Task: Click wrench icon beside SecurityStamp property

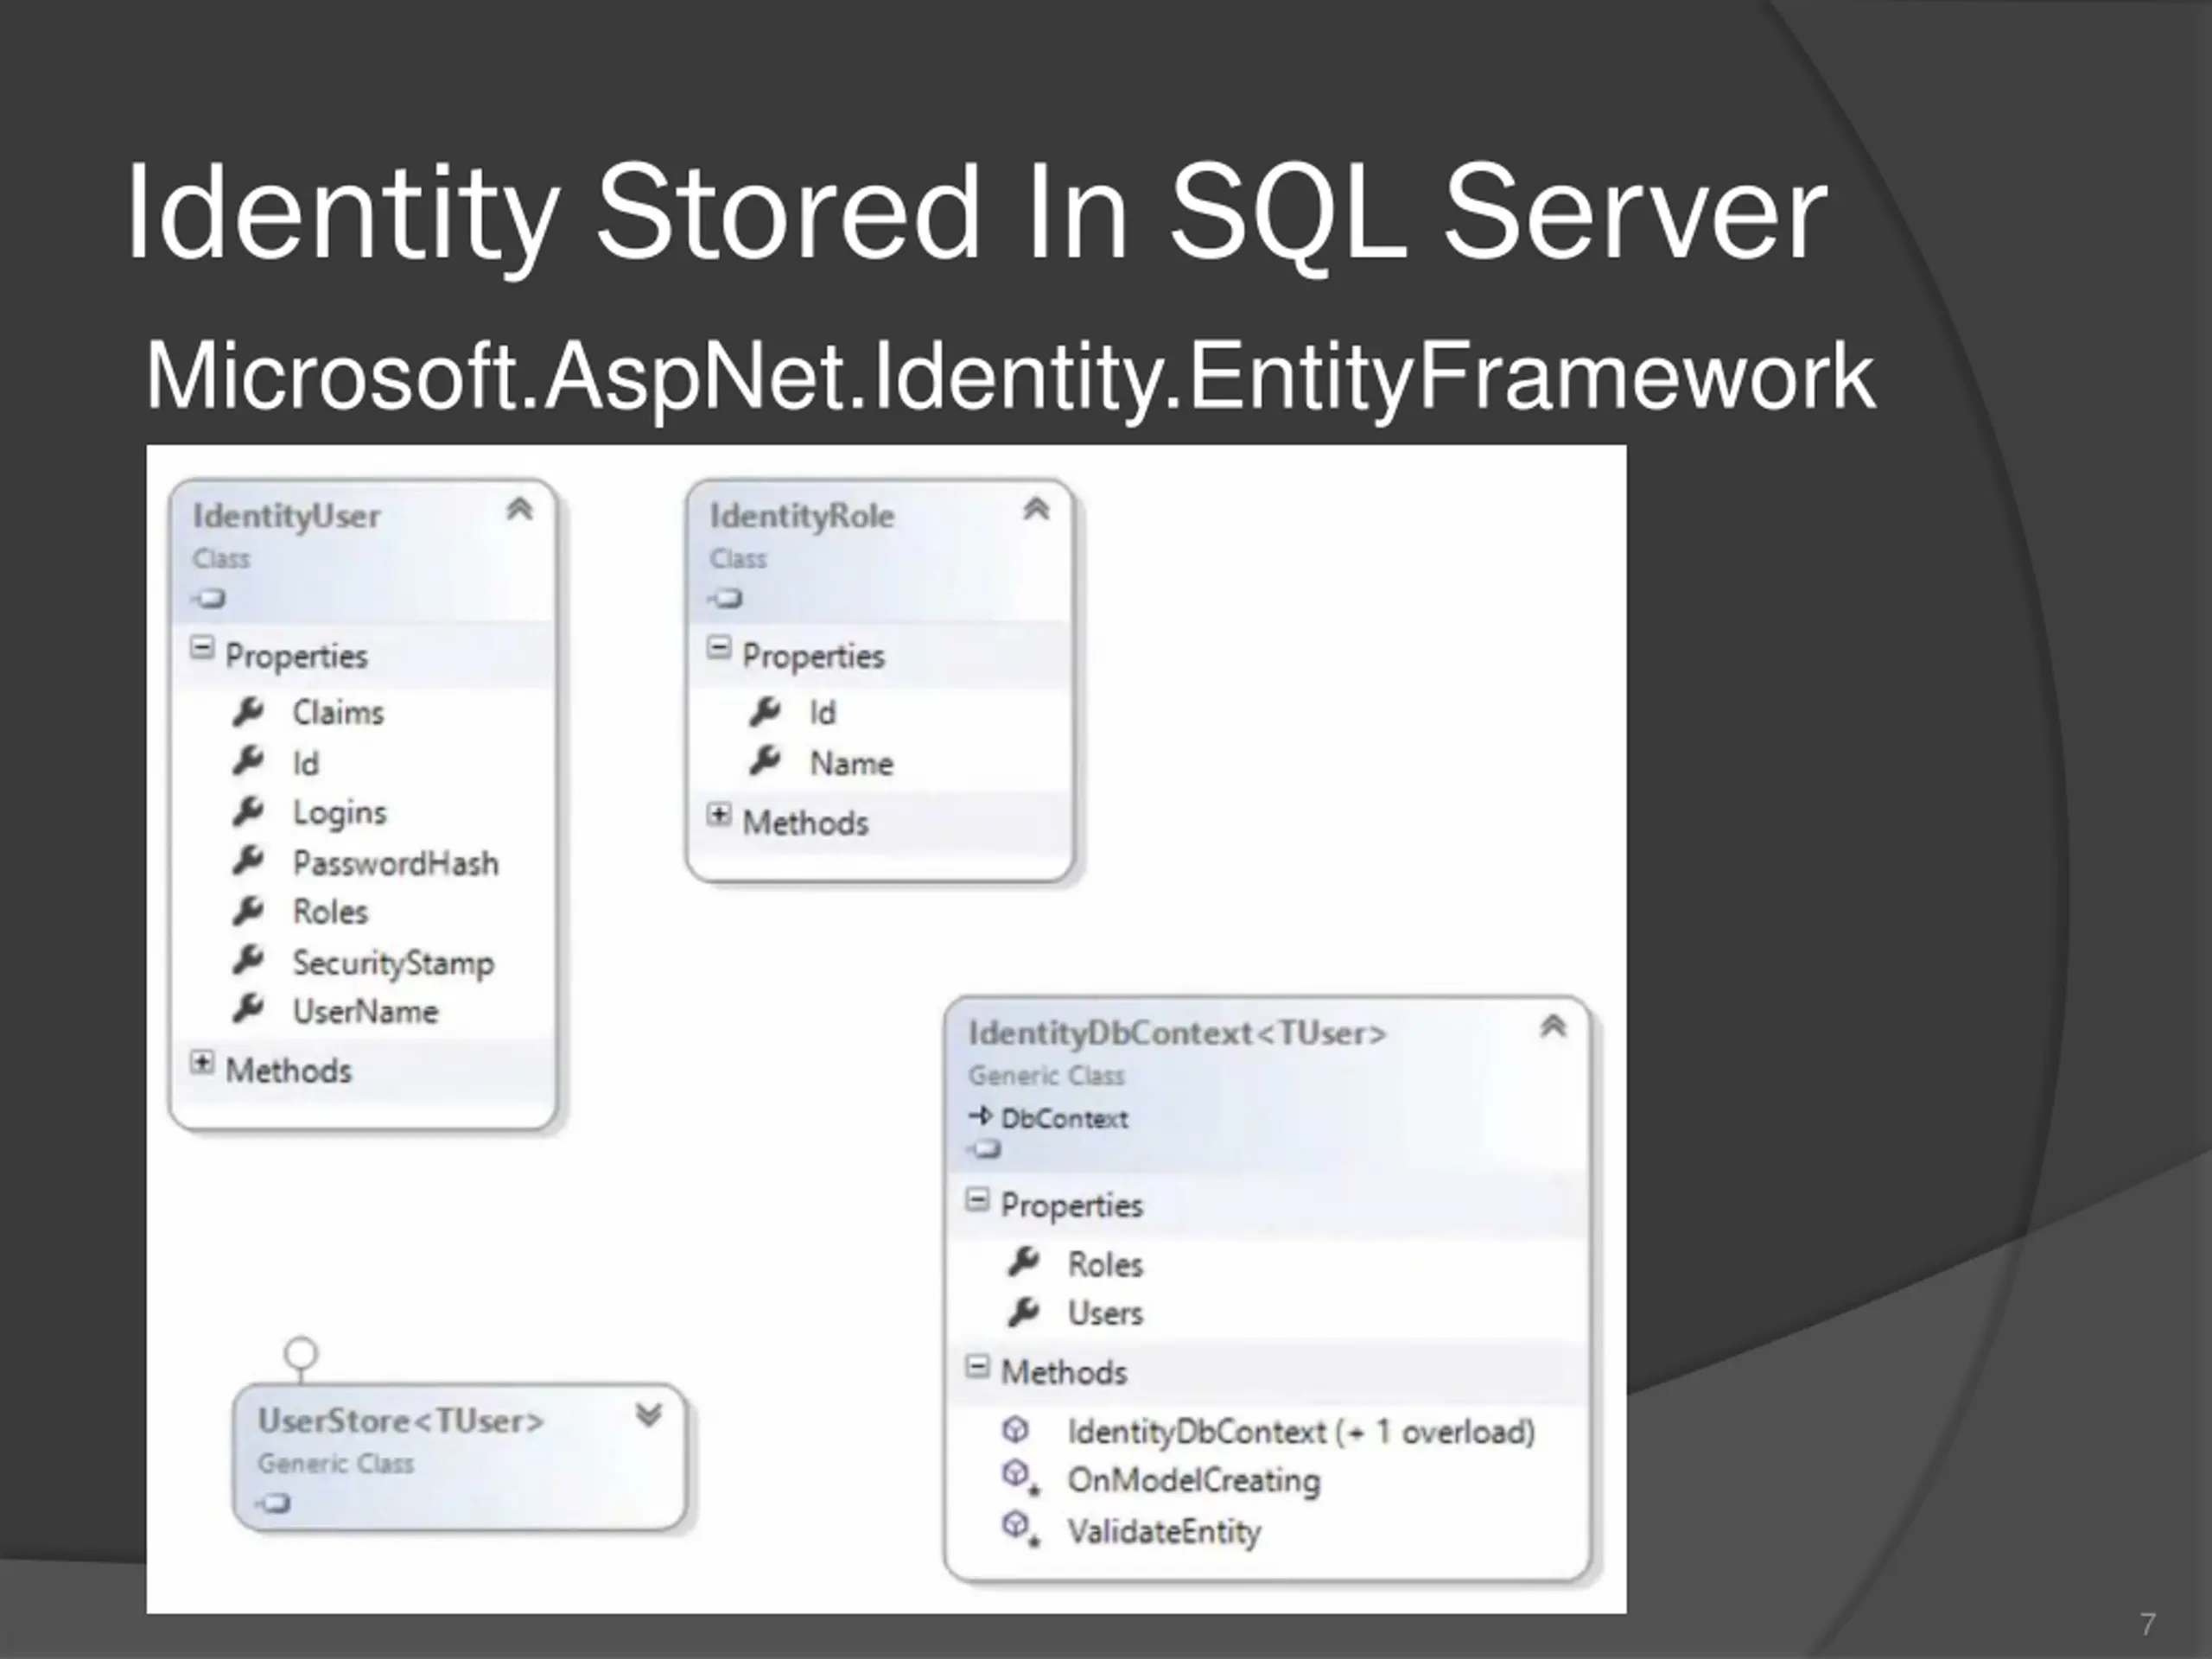Action: 247,961
